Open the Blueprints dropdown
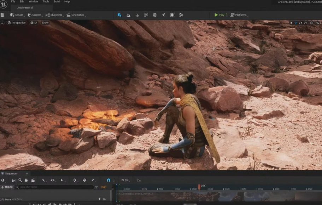322x205 pixels. click(54, 15)
